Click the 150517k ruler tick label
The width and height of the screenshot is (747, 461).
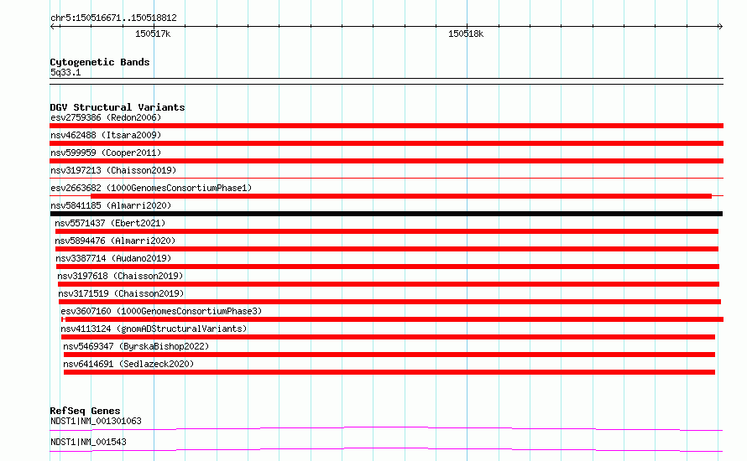pyautogui.click(x=153, y=34)
